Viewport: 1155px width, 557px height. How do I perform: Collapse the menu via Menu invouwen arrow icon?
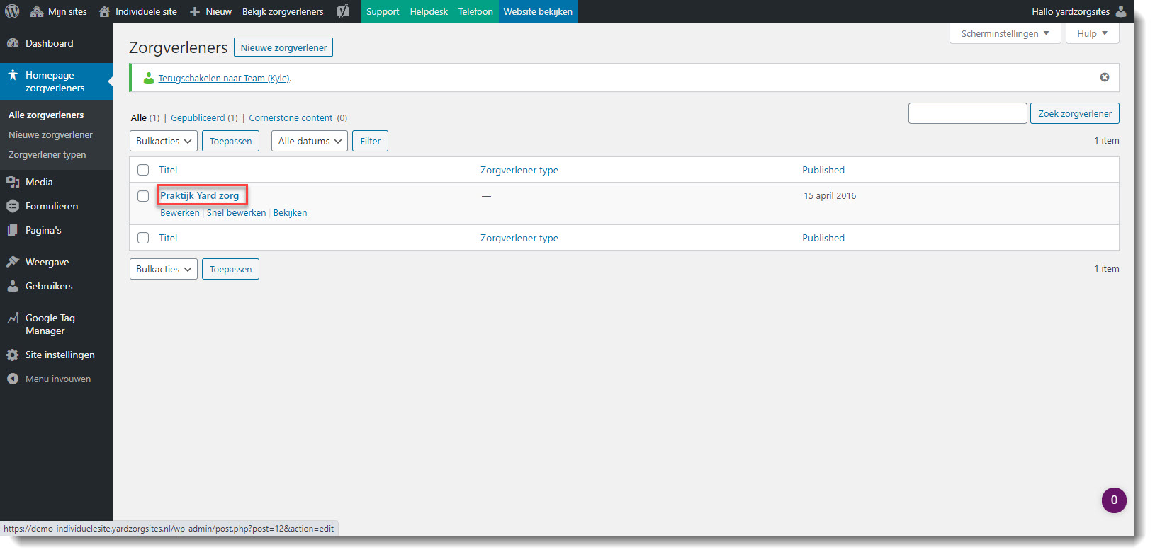pos(13,379)
